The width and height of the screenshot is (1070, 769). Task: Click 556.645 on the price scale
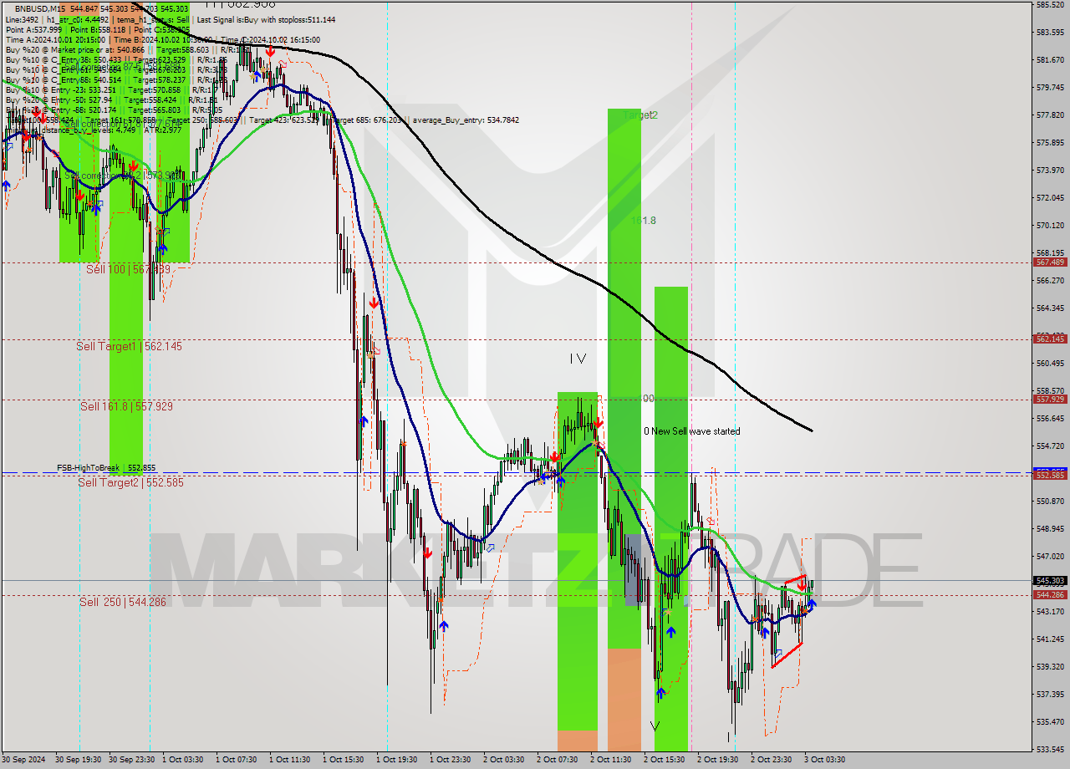pyautogui.click(x=1050, y=419)
